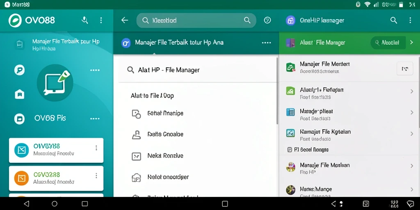This screenshot has height=210, width=420.
Task: Open dots menu next to large pencil icon
Action: [95, 70]
